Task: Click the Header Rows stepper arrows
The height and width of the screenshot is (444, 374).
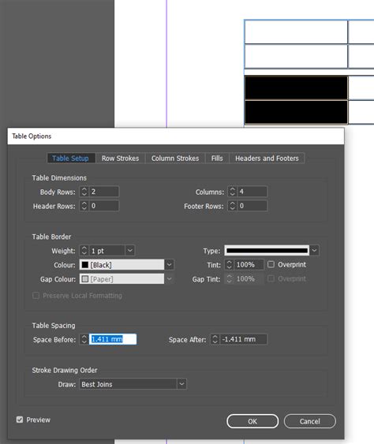Action: (x=84, y=206)
